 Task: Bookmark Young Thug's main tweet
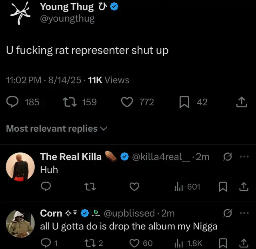[184, 102]
